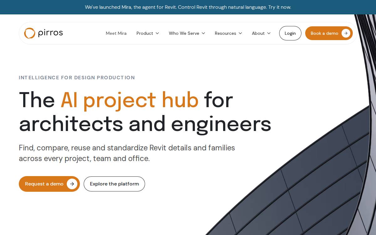Click the 'Find, compare, reuse' description paragraph
376x235 pixels.
(127, 153)
